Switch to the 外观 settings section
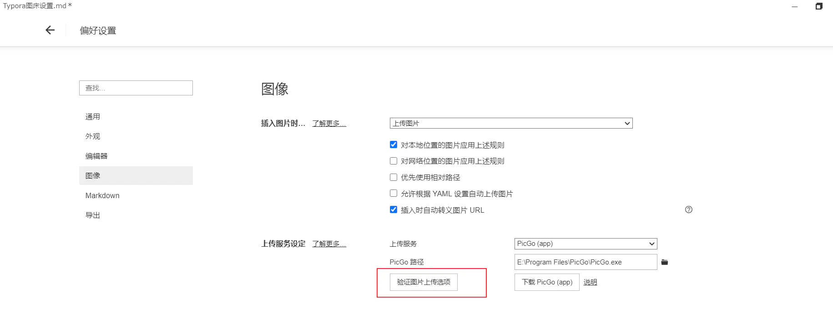Screen dimensions: 833x309 [x=93, y=136]
